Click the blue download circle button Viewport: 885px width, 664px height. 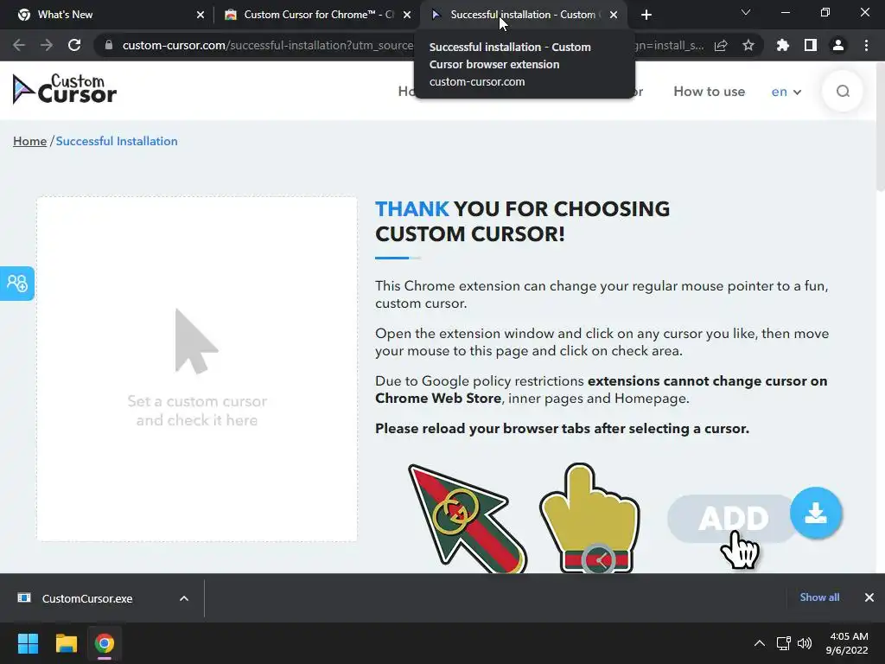(816, 513)
